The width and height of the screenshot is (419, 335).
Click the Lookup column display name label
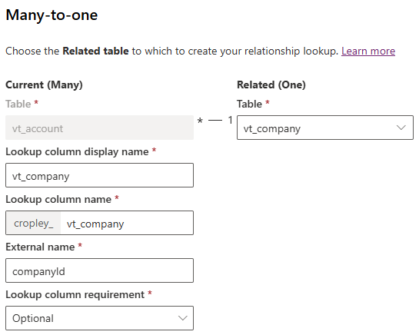pos(77,151)
